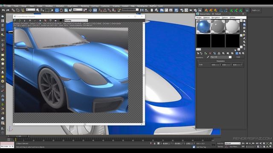
Task: Open the Beauty render pass dropdown
Action: 76,20
